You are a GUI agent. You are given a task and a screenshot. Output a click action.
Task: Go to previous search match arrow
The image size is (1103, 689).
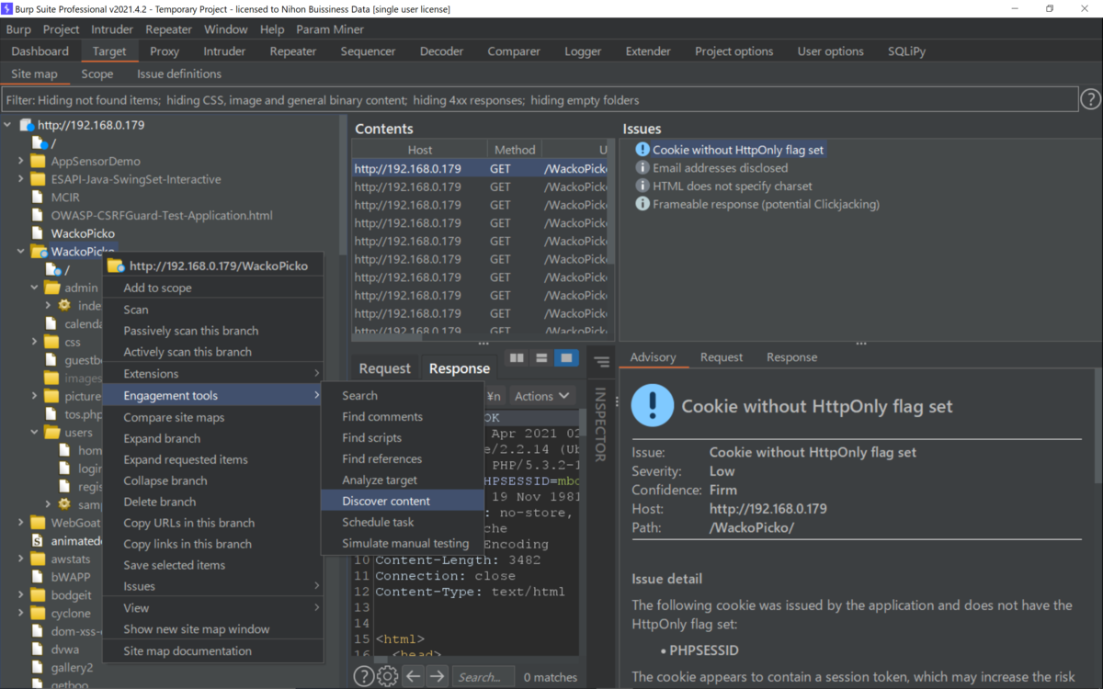(x=413, y=676)
